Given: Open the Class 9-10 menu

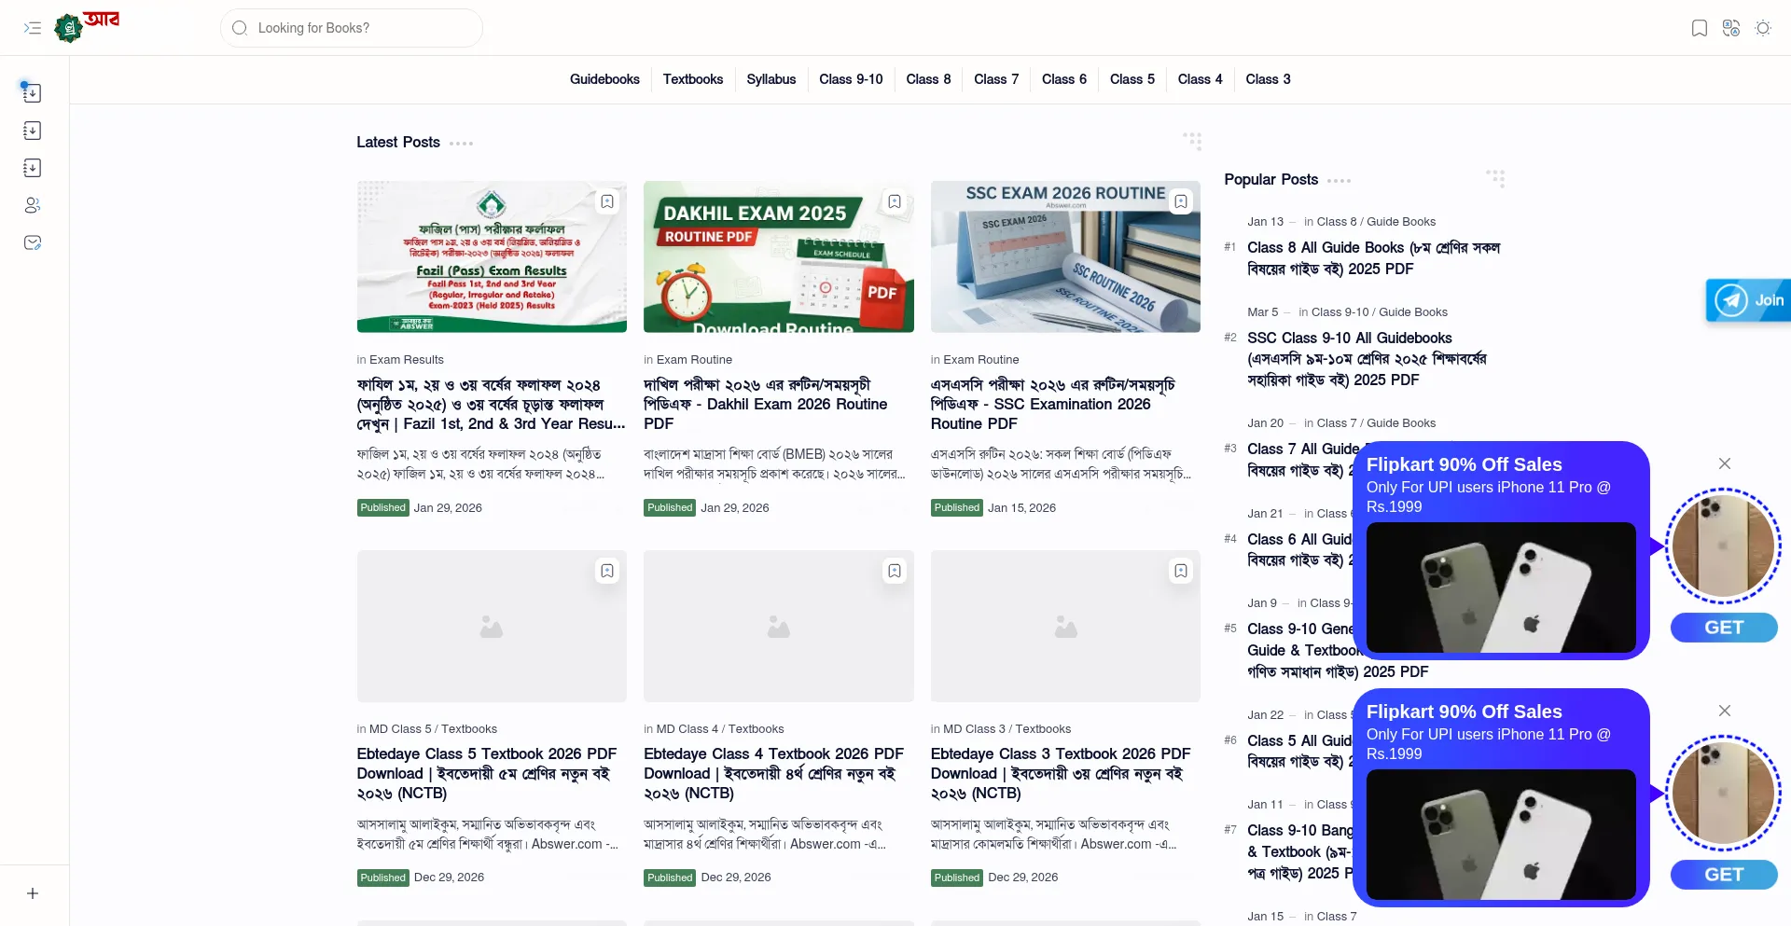Looking at the screenshot, I should click(851, 79).
